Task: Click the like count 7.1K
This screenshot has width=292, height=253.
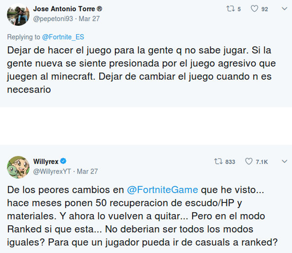Action: (x=262, y=162)
